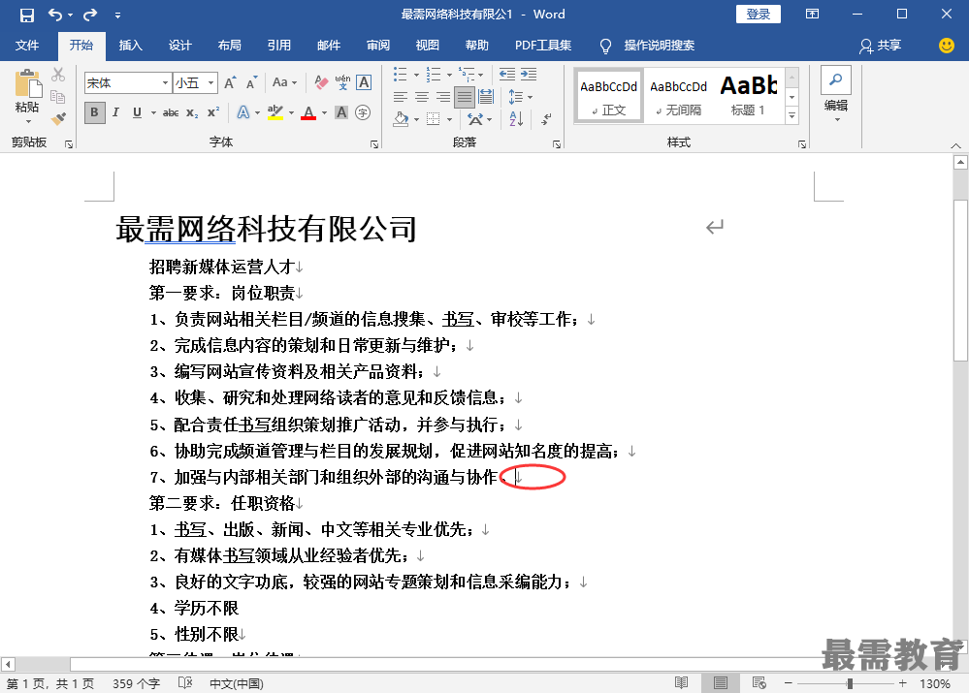Toggle subscript formatting

click(192, 112)
